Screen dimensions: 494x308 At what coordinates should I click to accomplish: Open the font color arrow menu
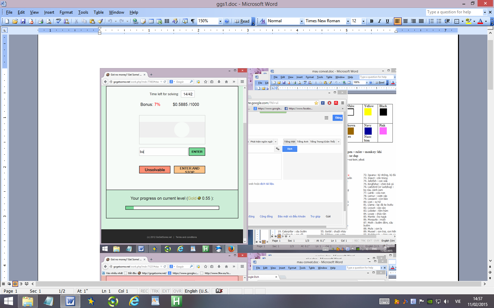pyautogui.click(x=486, y=21)
